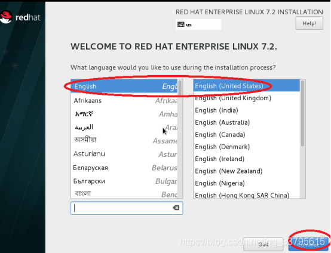Select the Arabic language row

[124, 127]
